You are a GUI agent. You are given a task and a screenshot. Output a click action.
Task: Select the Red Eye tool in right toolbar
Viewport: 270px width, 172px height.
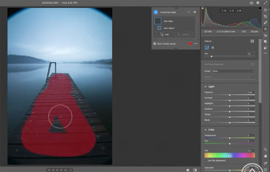265,35
